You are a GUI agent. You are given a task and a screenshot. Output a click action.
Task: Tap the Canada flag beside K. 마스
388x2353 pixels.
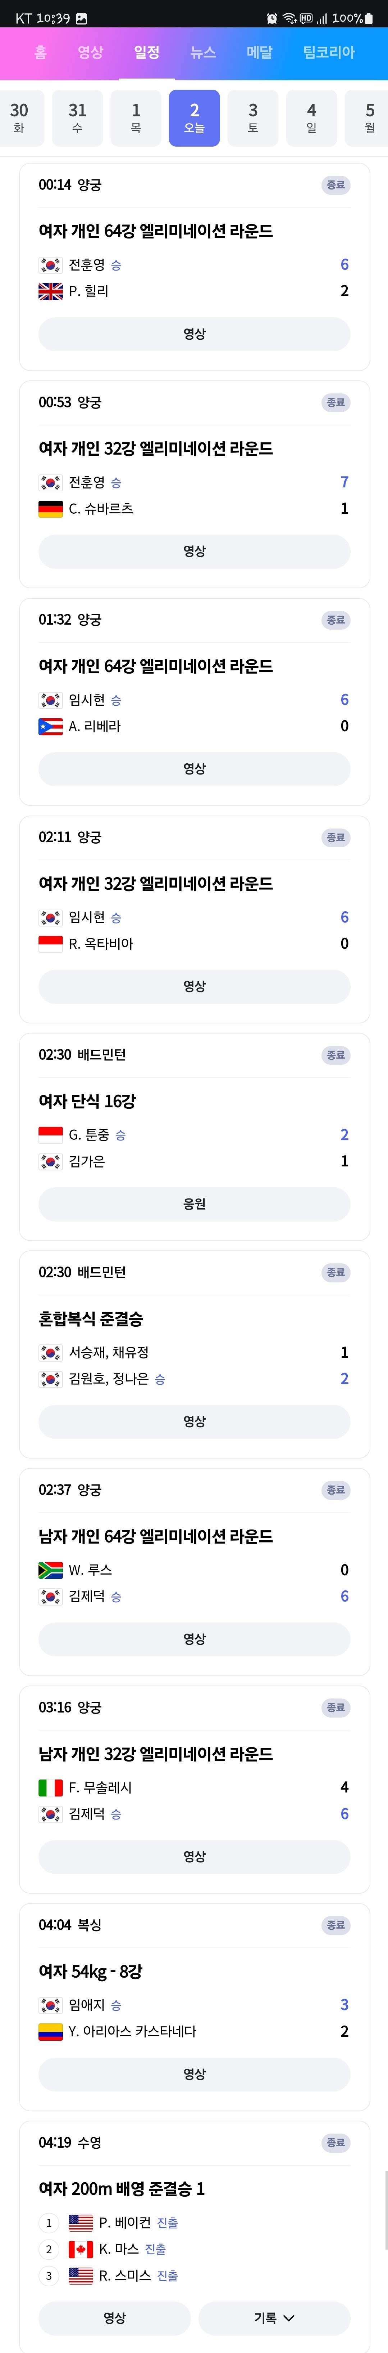coord(81,2249)
